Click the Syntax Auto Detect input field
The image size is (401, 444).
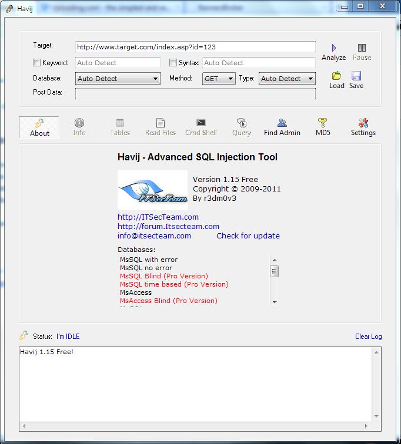pos(259,63)
